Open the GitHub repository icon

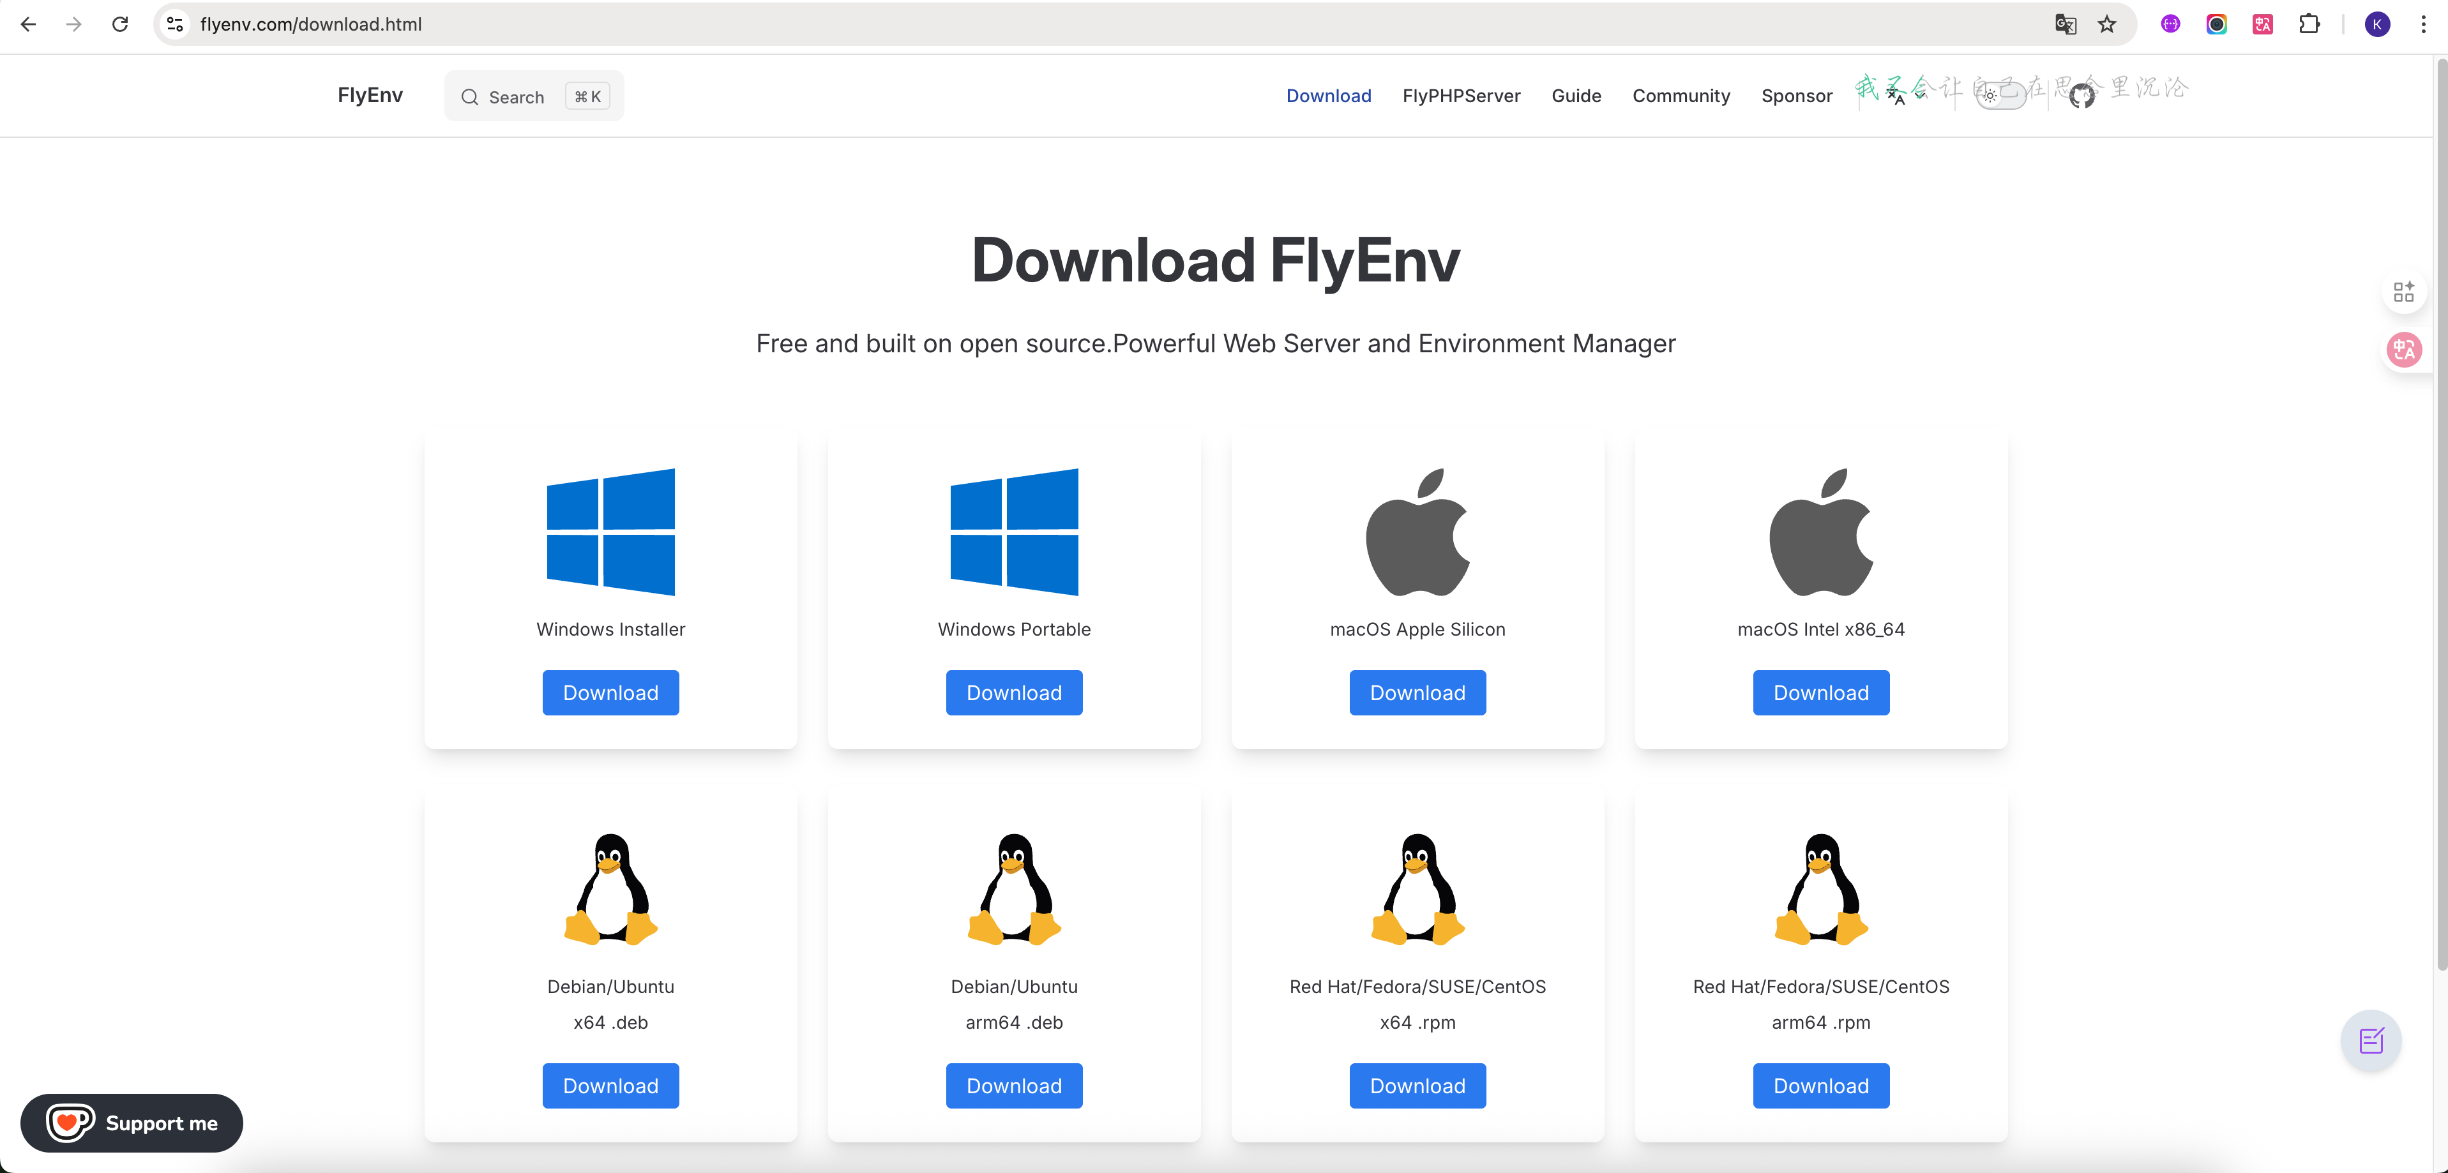2081,96
